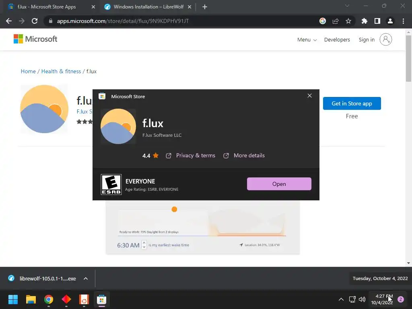Click the taskbar clock and date
The image size is (412, 309).
[382, 299]
